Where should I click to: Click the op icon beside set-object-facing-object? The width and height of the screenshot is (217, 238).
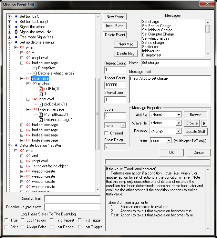click(28, 166)
